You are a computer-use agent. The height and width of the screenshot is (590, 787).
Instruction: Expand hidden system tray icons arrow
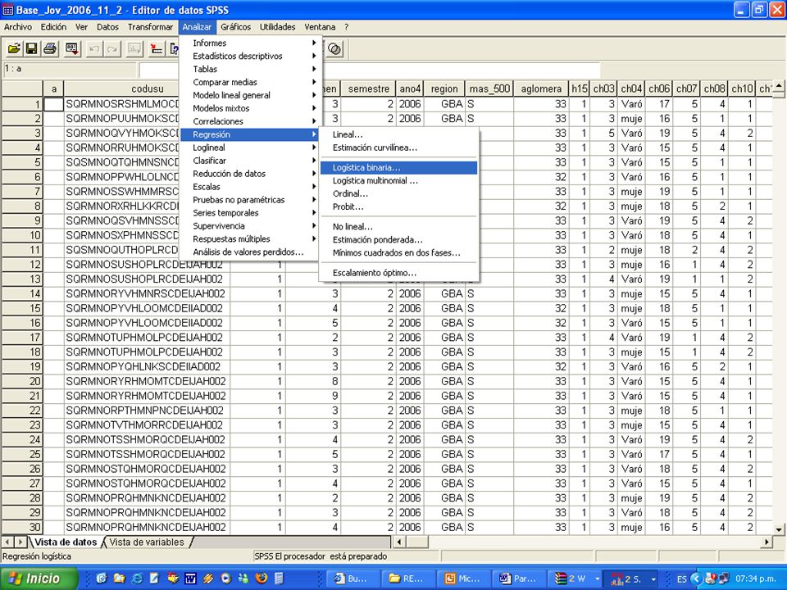click(x=696, y=579)
